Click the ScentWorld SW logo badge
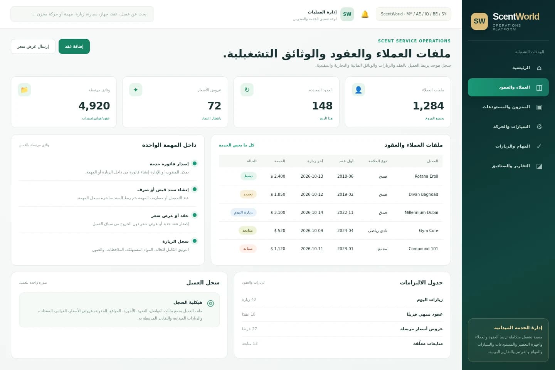The width and height of the screenshot is (555, 370). [479, 21]
